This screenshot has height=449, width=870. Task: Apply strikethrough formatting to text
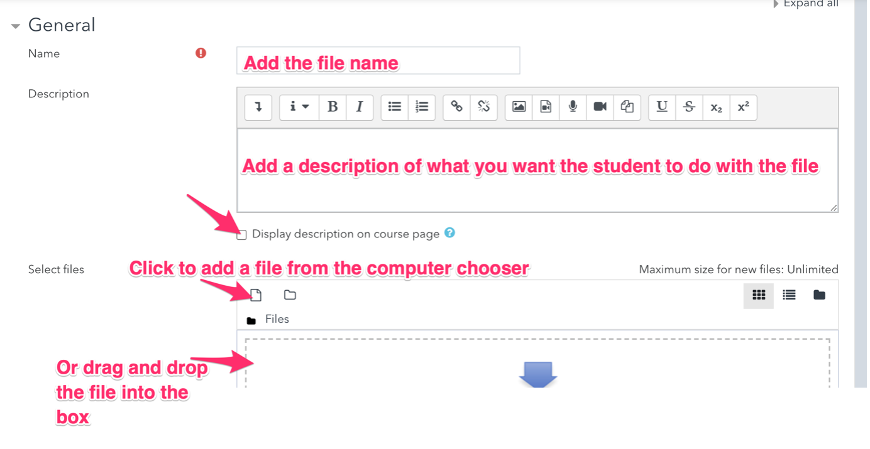click(x=689, y=107)
